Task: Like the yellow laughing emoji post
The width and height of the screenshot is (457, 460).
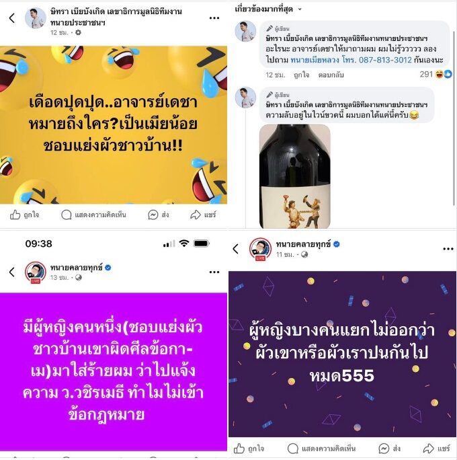Action: click(x=24, y=215)
